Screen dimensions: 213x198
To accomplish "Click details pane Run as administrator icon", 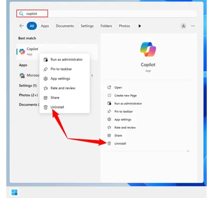I will 109,103.
